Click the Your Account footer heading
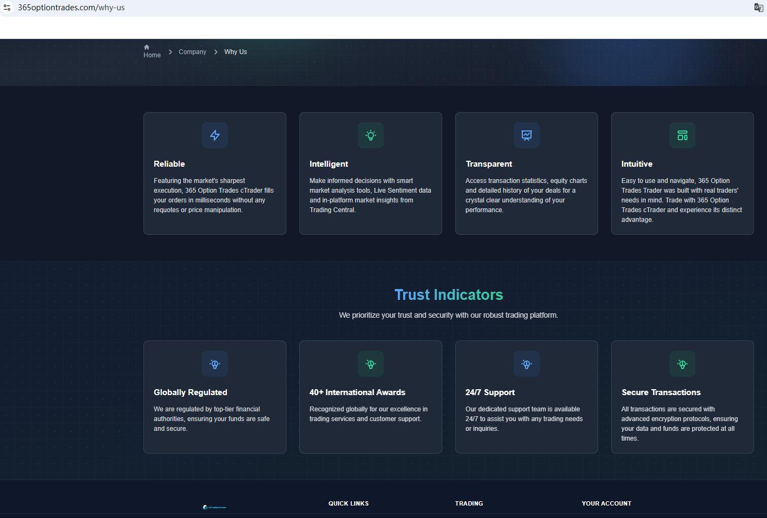The width and height of the screenshot is (767, 518). coord(606,503)
